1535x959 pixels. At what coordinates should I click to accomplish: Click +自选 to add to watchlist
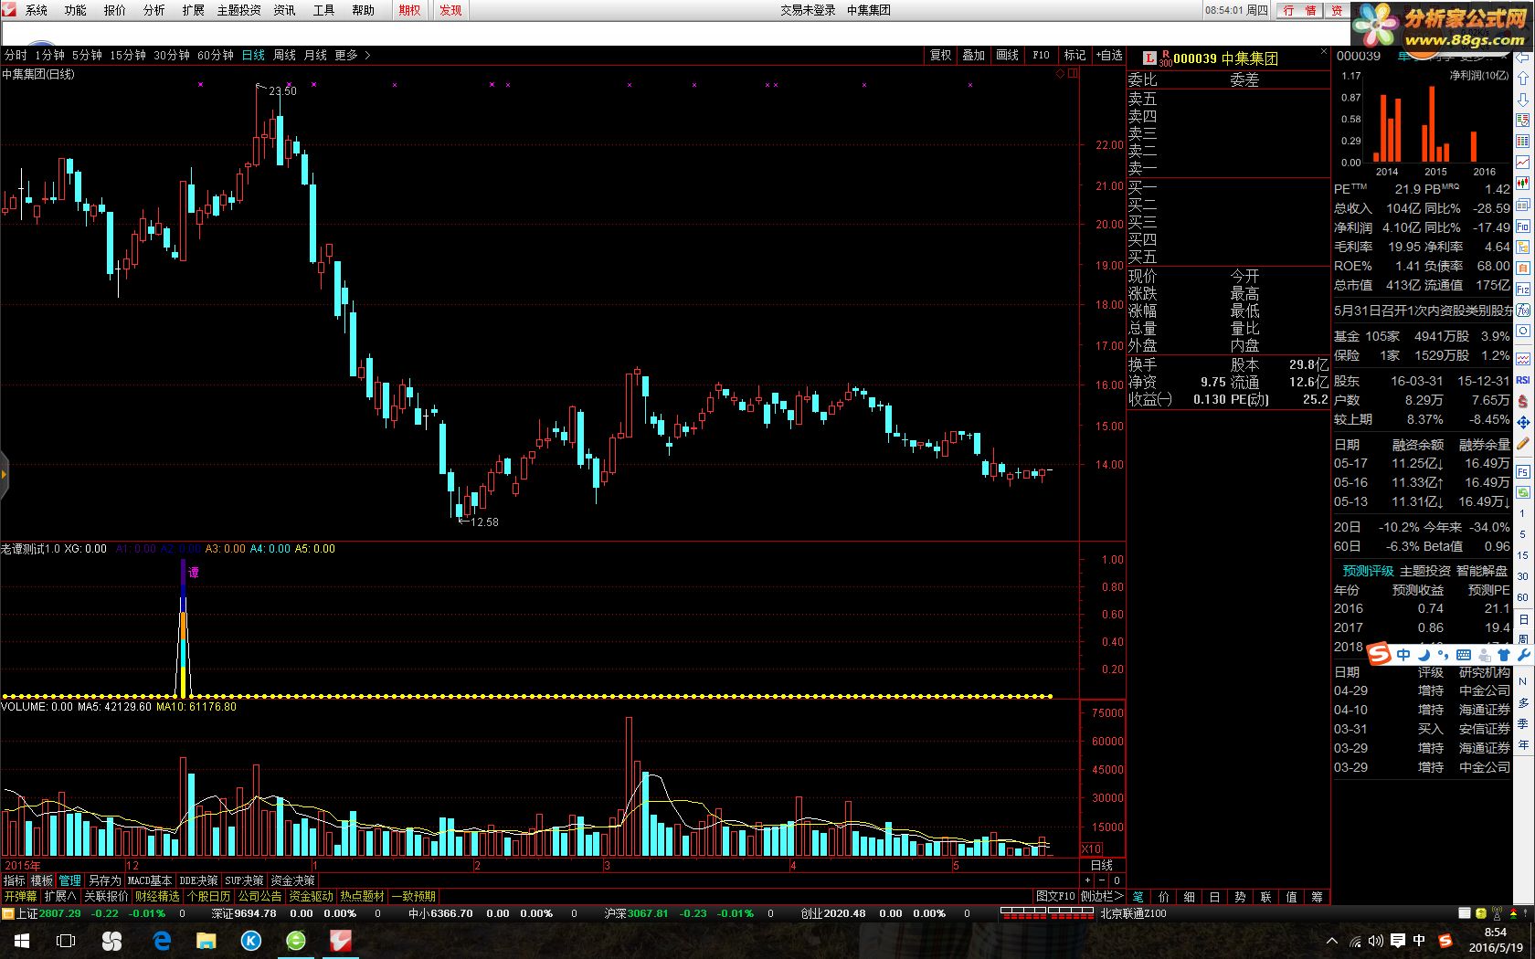tap(1109, 55)
